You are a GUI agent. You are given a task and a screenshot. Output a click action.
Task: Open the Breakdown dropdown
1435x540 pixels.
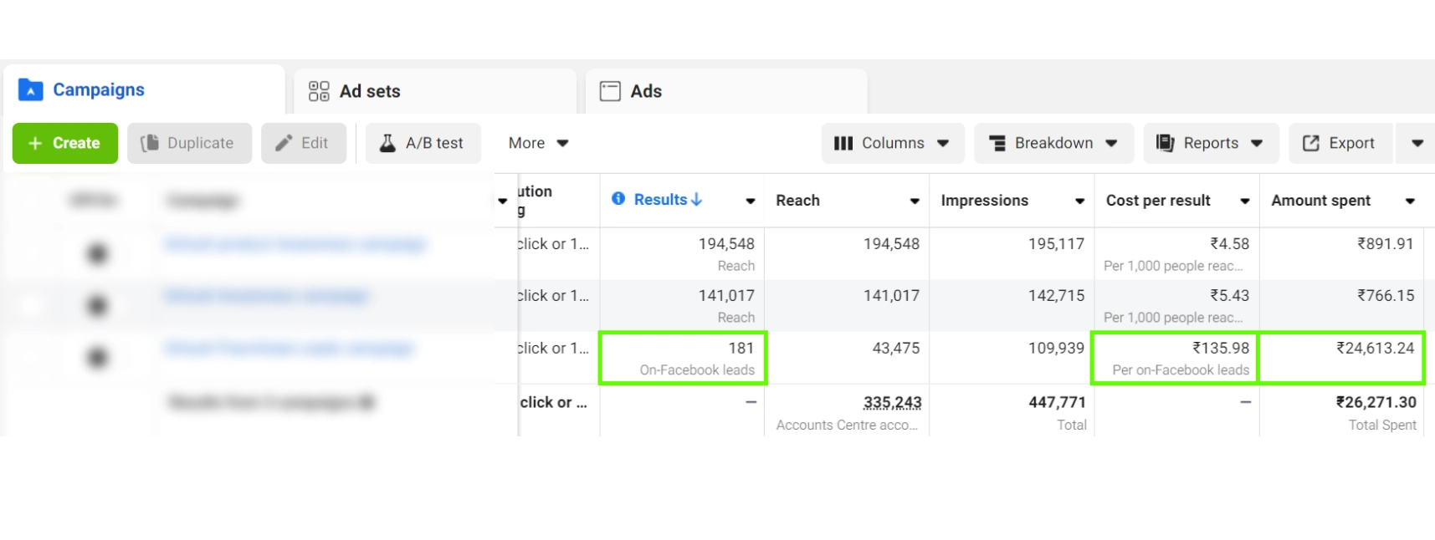pyautogui.click(x=1053, y=143)
